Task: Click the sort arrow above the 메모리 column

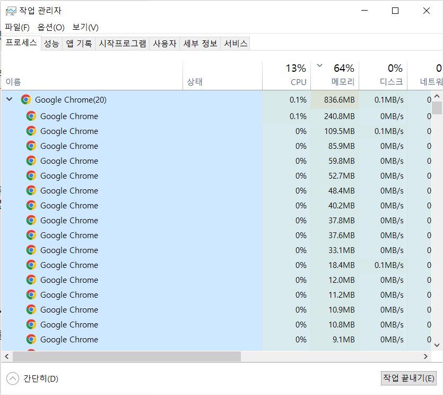Action: coord(319,66)
